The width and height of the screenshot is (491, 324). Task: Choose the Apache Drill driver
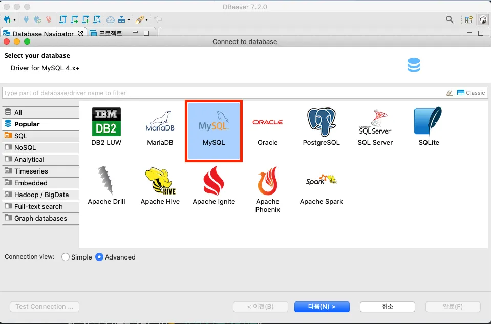pos(106,186)
